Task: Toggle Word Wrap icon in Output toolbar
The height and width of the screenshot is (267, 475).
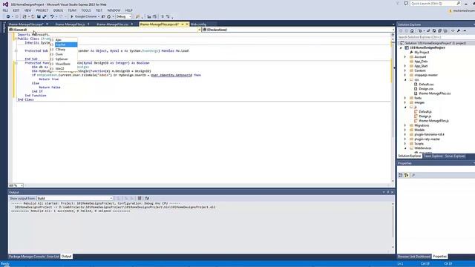Action: point(147,198)
